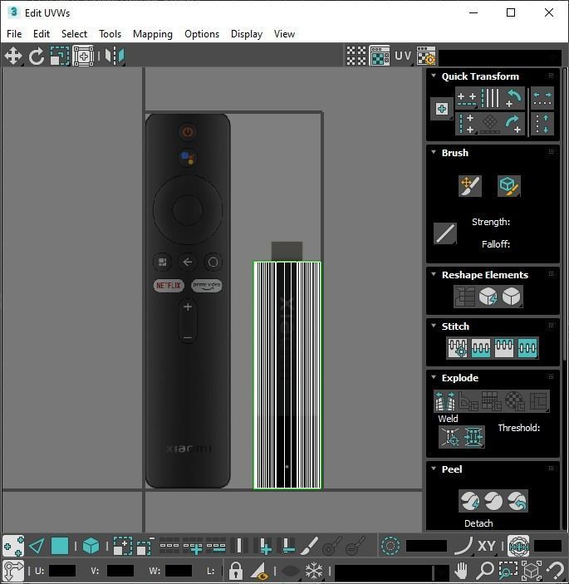569x584 pixels.
Task: Select the Scale Selected Subobject tool
Action: point(60,56)
